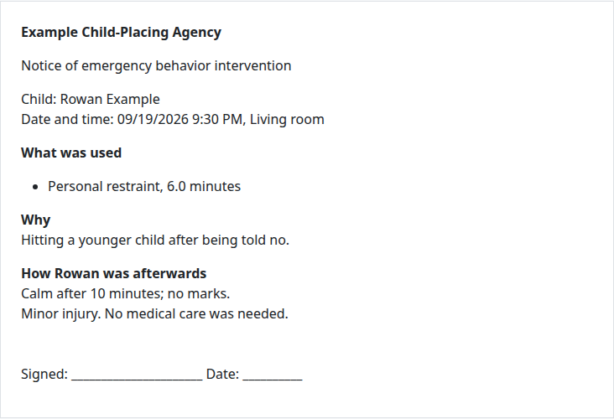
Task: Click the Hitting a younger child sentence
Action: point(155,241)
